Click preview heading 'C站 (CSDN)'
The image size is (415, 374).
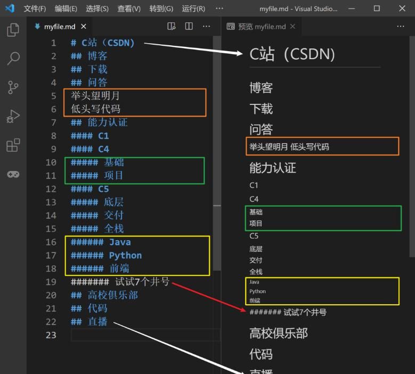292,54
